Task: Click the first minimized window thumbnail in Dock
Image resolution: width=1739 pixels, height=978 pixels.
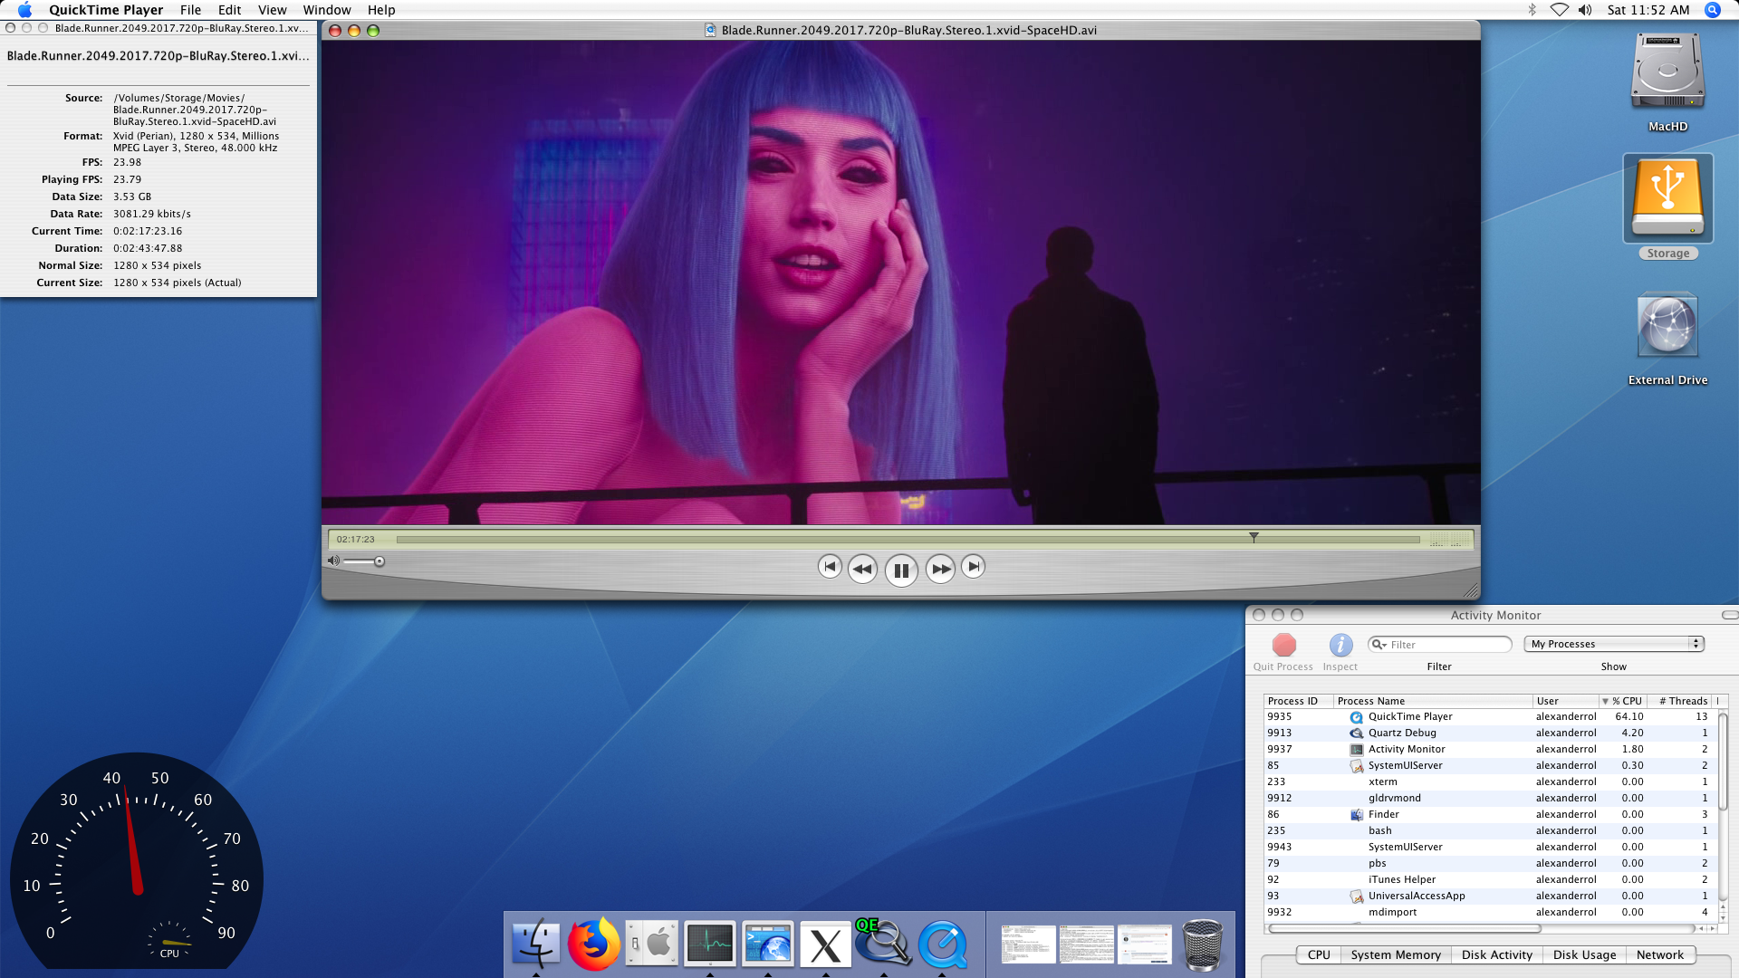Action: point(1028,944)
